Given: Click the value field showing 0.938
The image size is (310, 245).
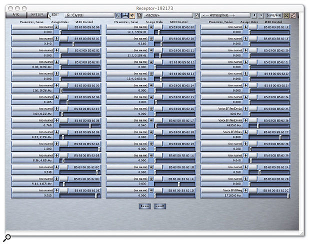Looking at the screenshot, I should point(33,172).
